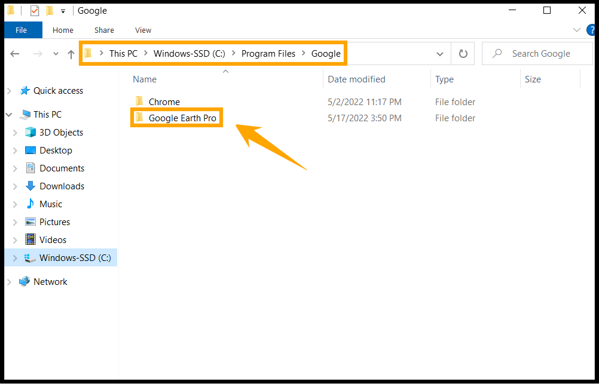The height and width of the screenshot is (384, 599).
Task: Open the chevron dropdown after This PC breadcrumb
Action: pyautogui.click(x=145, y=53)
